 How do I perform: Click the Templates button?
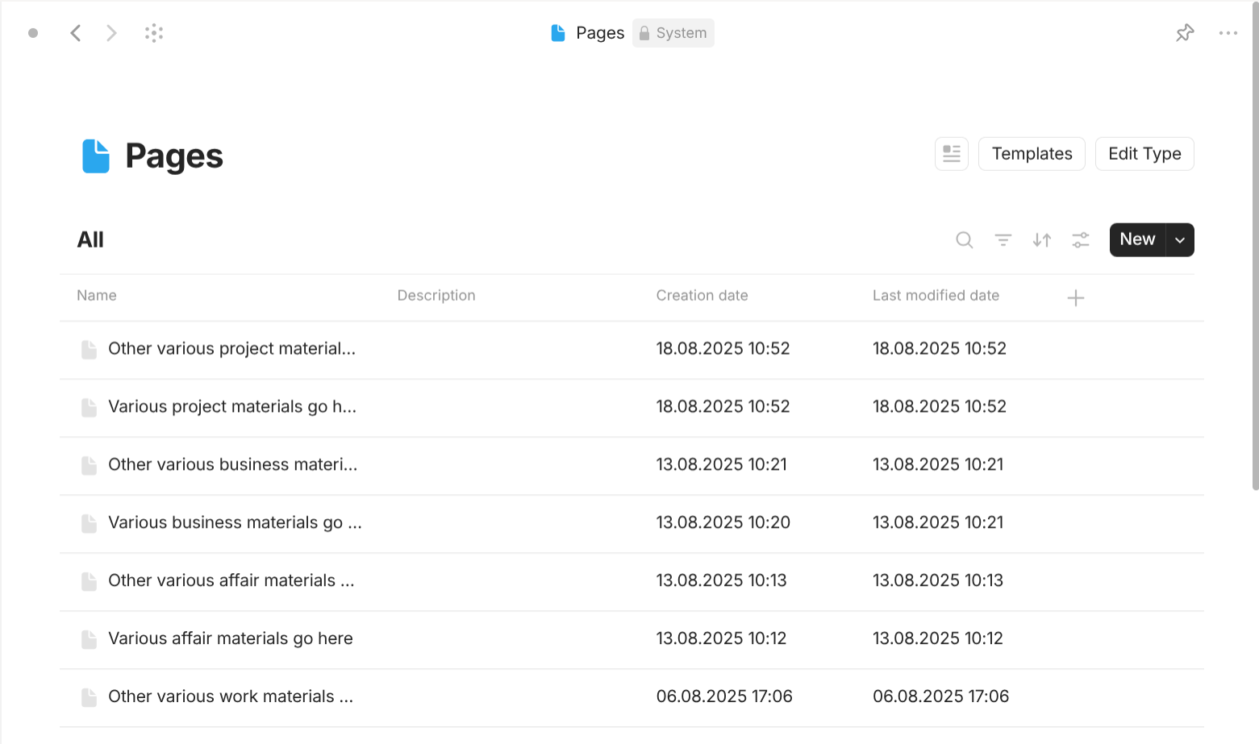click(x=1032, y=154)
